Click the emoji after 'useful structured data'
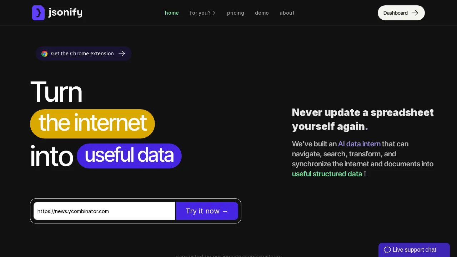Viewport: 457px width, 257px height. 365,174
